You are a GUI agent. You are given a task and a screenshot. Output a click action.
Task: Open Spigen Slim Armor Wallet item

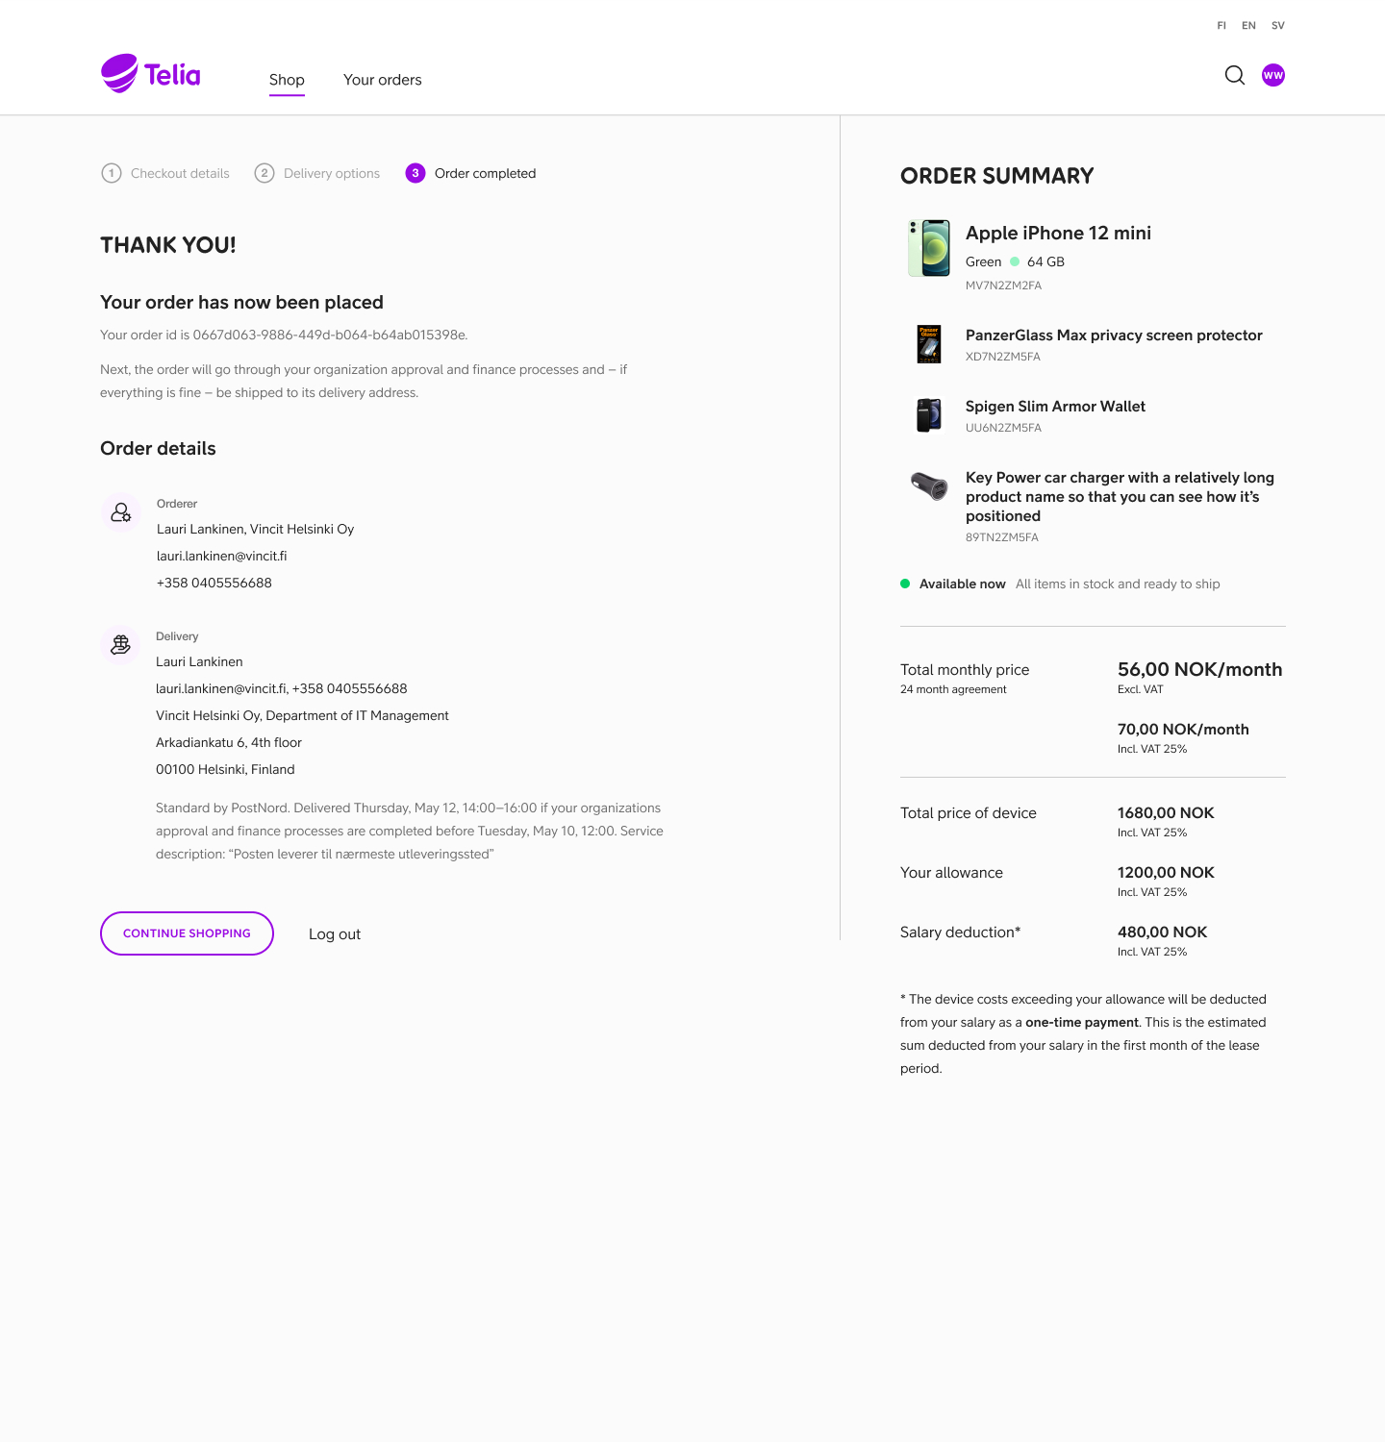coord(1055,407)
